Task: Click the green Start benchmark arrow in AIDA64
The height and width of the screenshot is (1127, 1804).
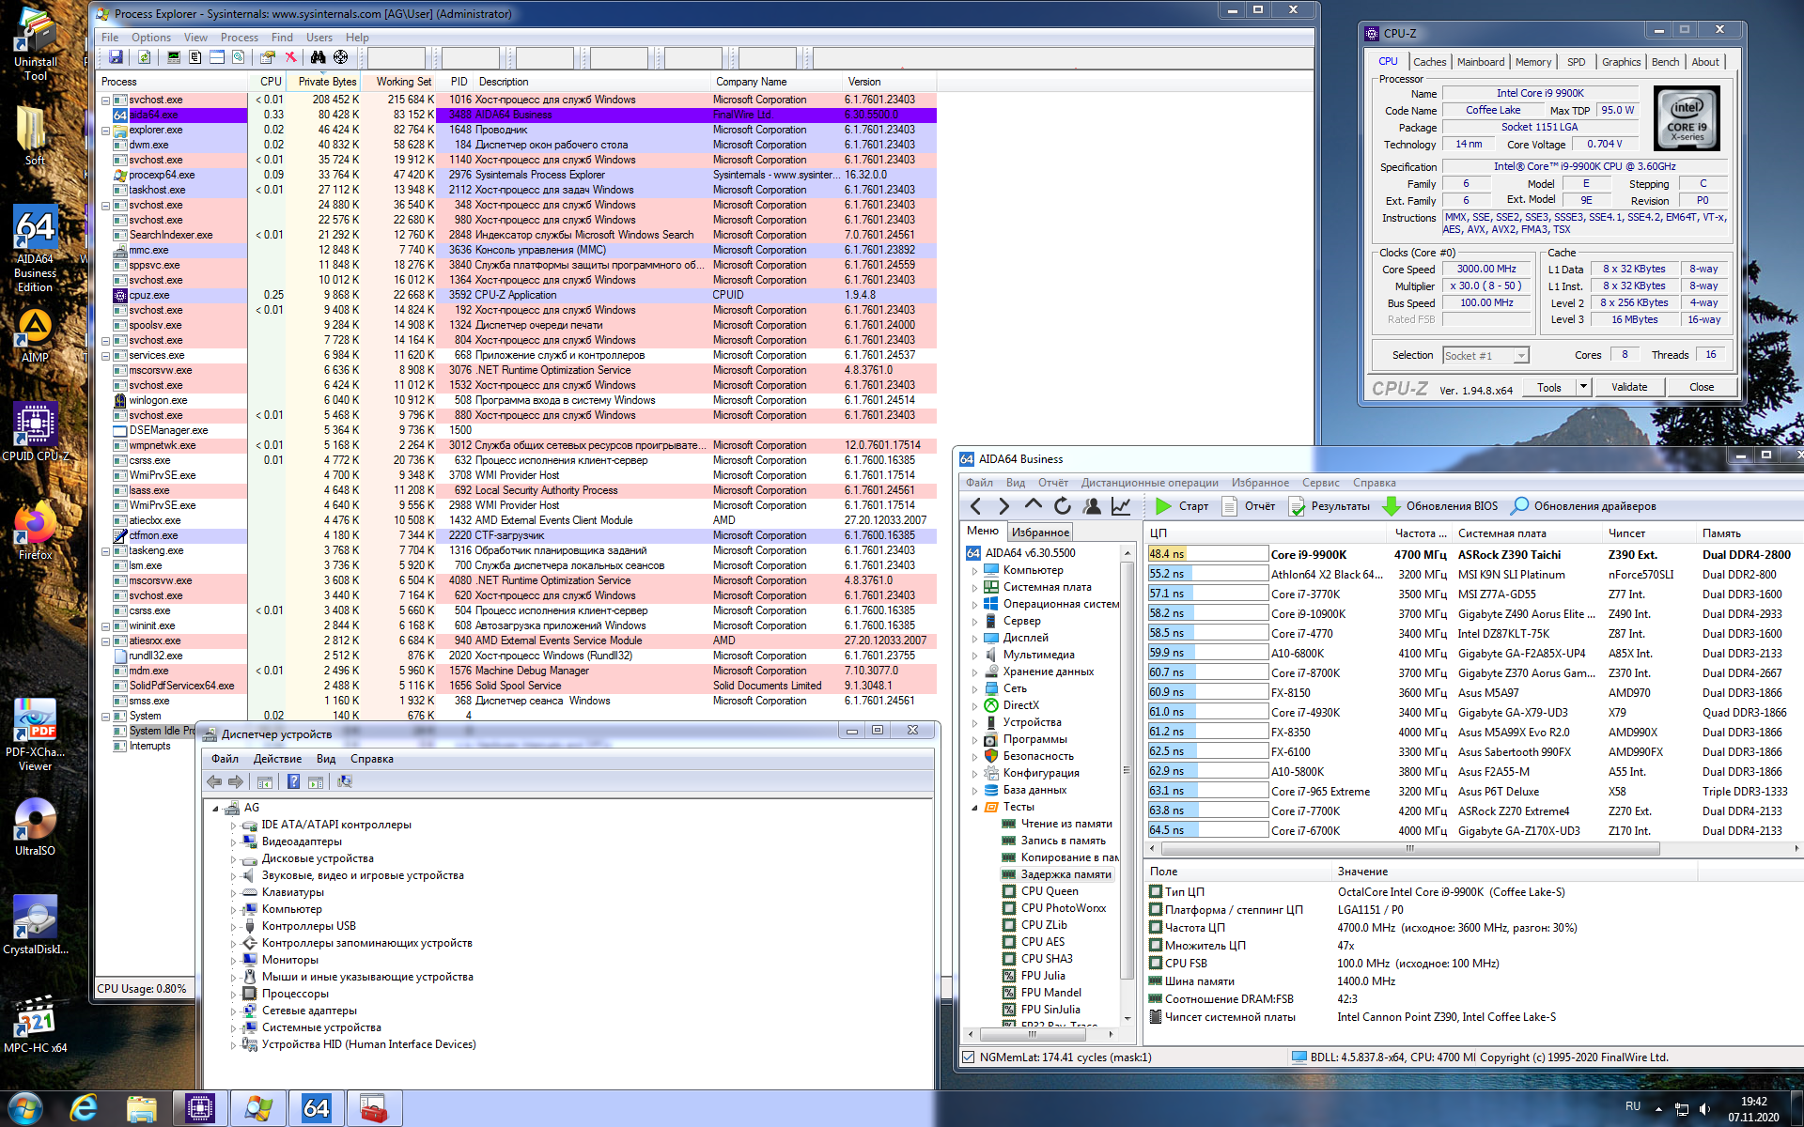Action: [1163, 506]
